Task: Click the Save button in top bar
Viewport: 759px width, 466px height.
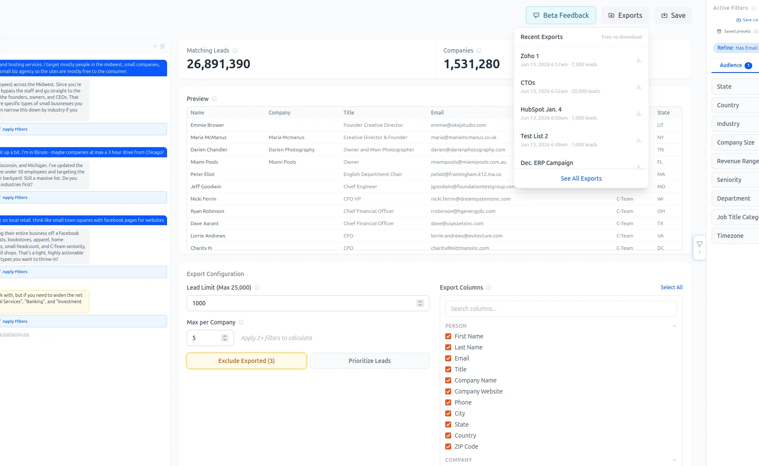Action: [x=673, y=15]
